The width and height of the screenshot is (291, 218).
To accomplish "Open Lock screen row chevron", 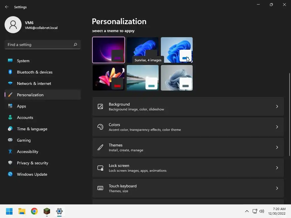I will click(x=277, y=168).
